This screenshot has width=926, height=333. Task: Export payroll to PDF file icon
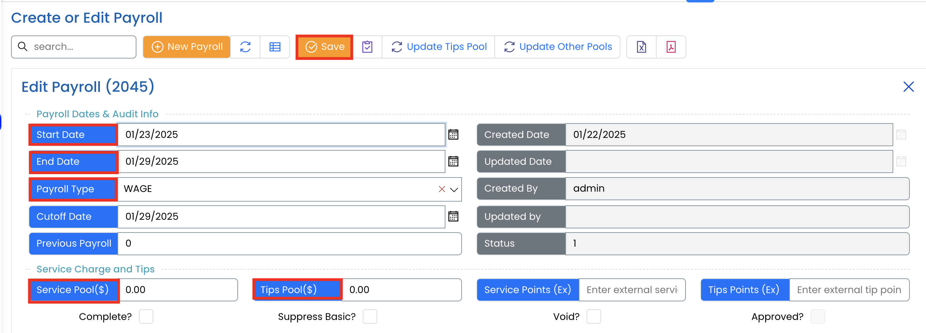(x=671, y=47)
